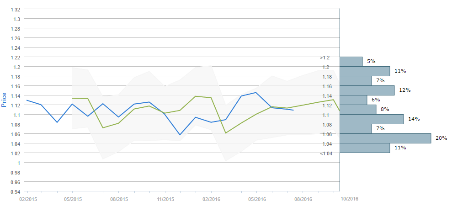Click the bottom 11% bar of the histogram
The width and height of the screenshot is (452, 206).
[365, 148]
